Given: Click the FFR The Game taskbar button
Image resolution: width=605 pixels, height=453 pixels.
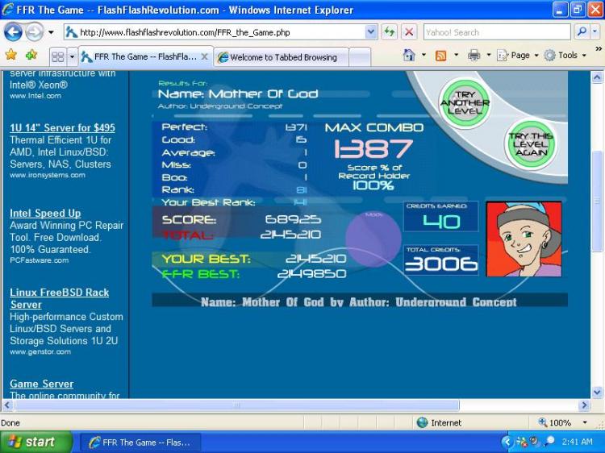Looking at the screenshot, I should click(x=140, y=443).
